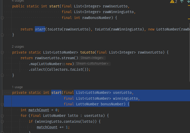Click the Stream<Integer> inlay type hint
The image size is (190, 133).
(x=92, y=58)
